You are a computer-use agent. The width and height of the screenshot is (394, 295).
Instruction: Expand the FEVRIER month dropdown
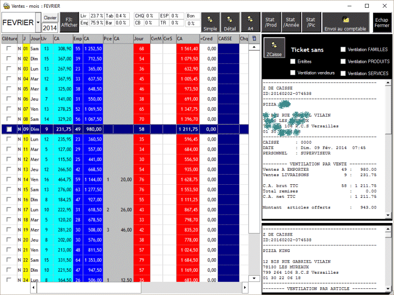click(x=38, y=23)
